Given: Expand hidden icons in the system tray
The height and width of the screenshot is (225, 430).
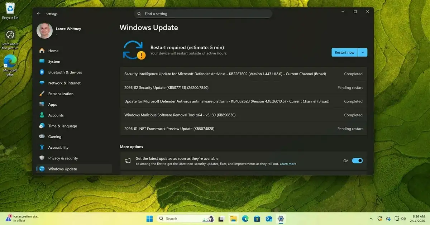Looking at the screenshot, I should point(371,218).
